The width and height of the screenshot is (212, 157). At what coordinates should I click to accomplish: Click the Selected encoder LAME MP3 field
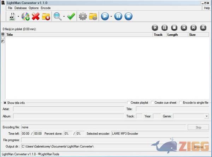coord(160,133)
